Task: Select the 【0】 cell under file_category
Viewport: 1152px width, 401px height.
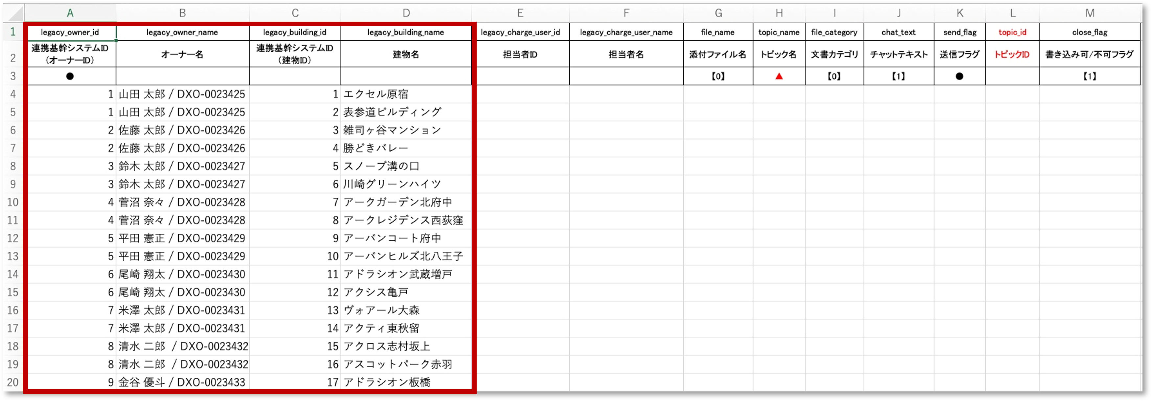Action: [834, 76]
